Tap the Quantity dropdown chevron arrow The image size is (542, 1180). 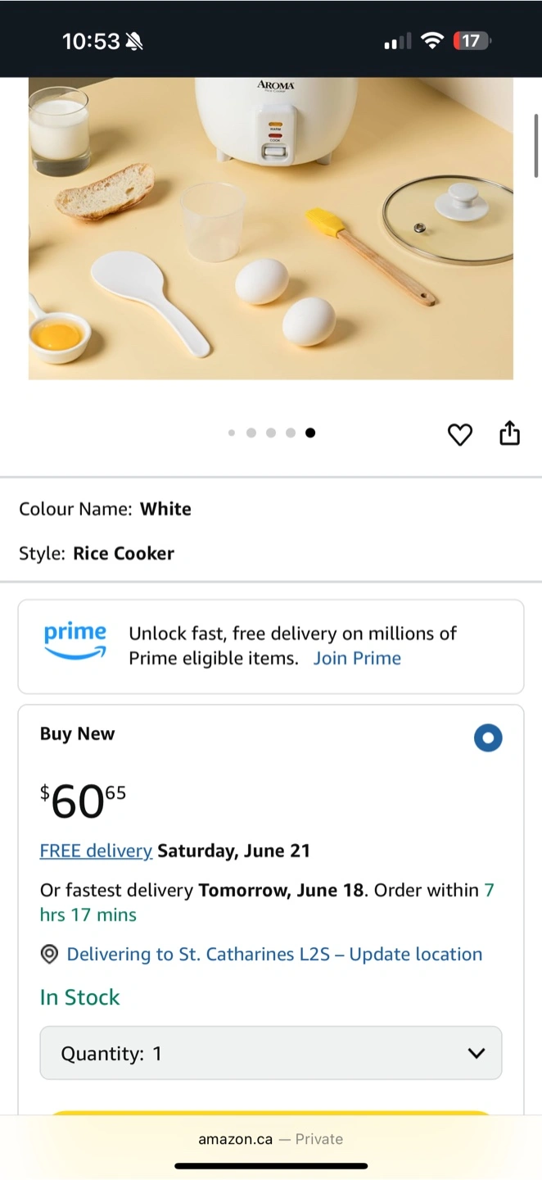pos(477,1053)
